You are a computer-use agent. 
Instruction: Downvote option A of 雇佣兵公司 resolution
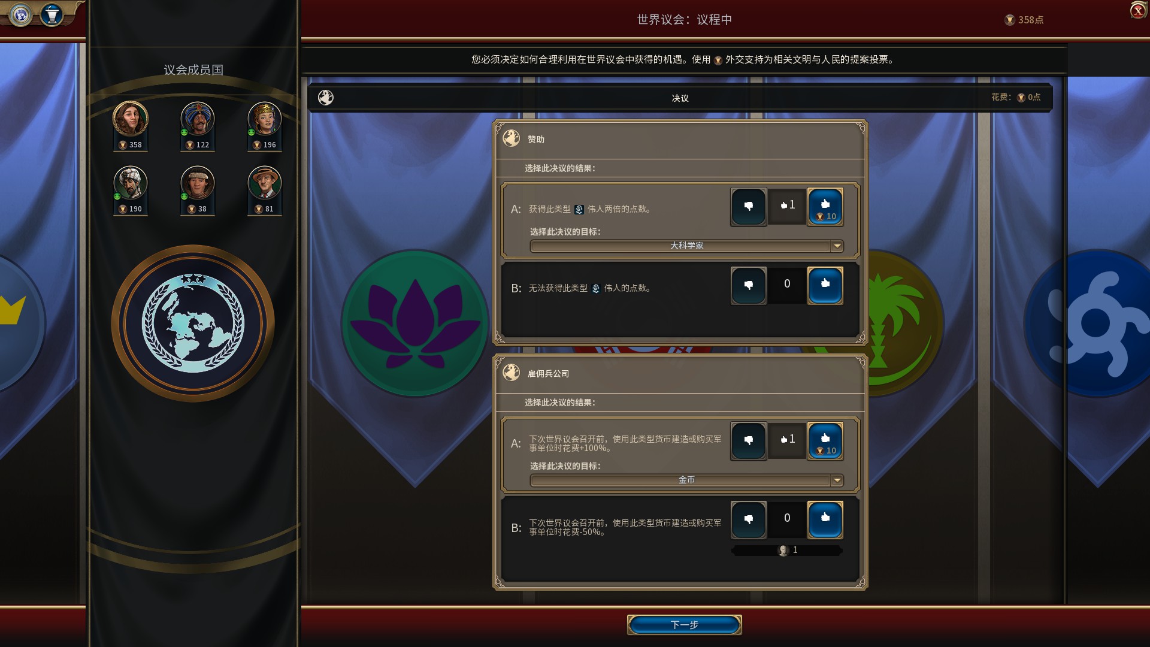(x=748, y=441)
